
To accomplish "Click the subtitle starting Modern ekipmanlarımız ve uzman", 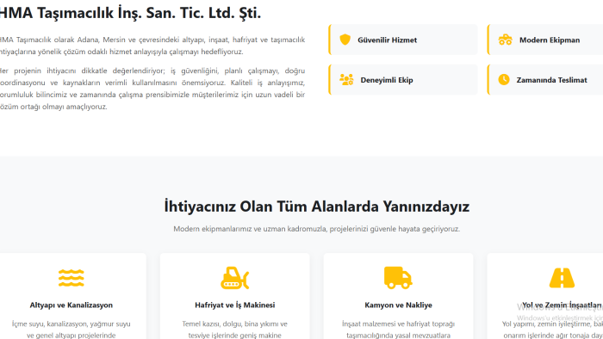I will (x=316, y=229).
